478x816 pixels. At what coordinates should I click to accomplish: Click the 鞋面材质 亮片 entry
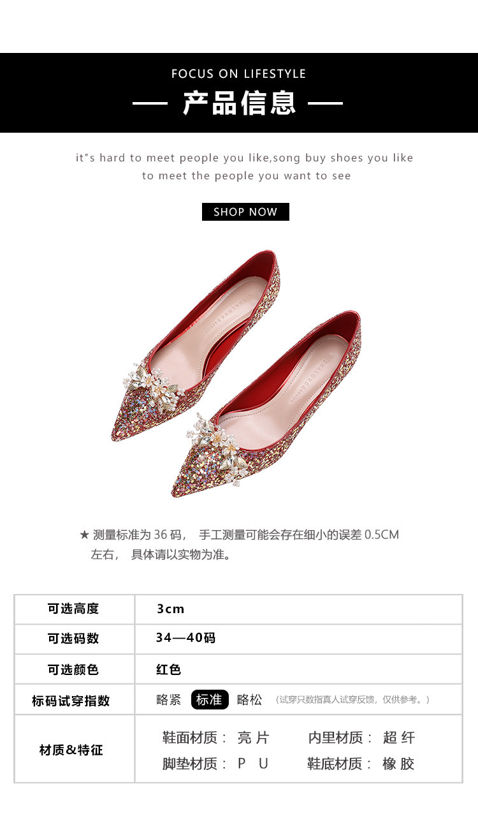coord(216,738)
